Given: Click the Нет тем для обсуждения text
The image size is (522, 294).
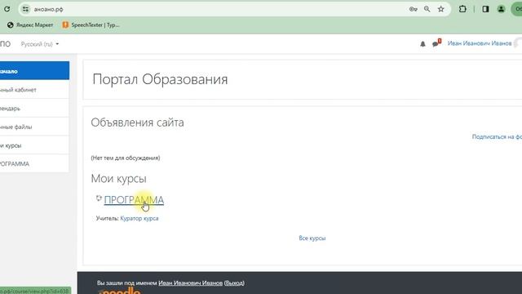Looking at the screenshot, I should [x=126, y=158].
